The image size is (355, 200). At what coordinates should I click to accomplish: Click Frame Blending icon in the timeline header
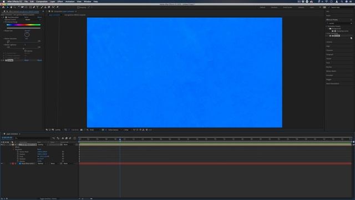67,138
